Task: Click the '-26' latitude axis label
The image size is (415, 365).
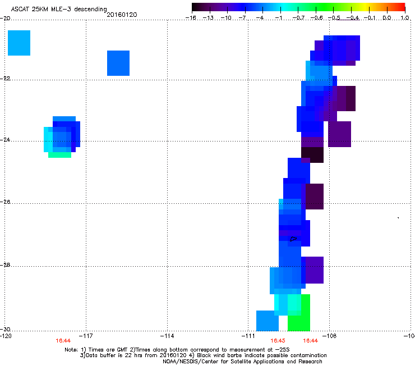Action: coord(5,202)
